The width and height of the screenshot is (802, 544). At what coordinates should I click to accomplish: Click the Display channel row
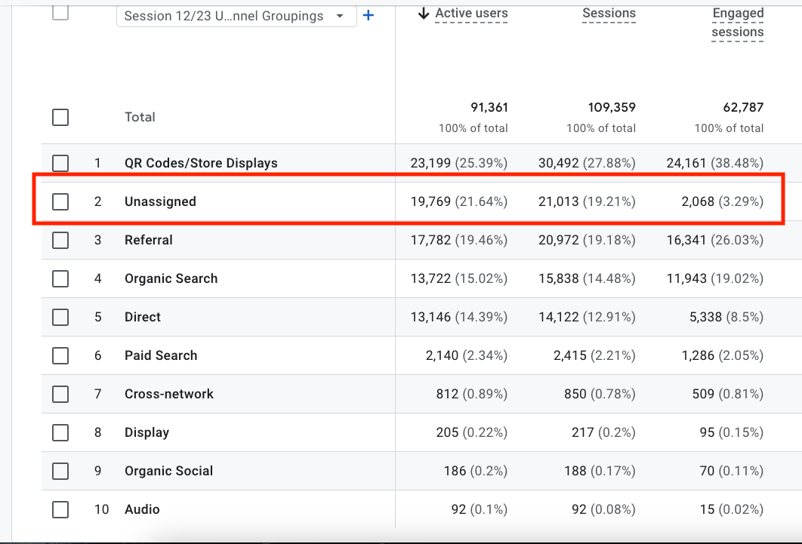pos(146,432)
